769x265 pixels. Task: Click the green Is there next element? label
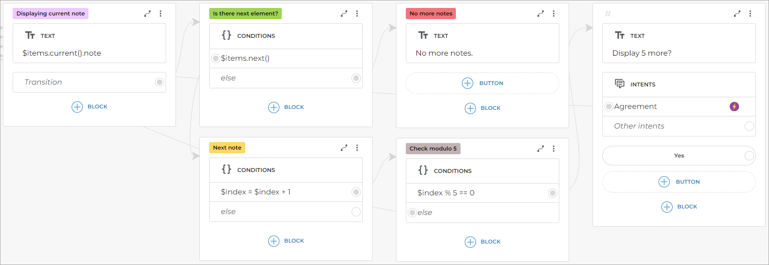[x=245, y=14]
